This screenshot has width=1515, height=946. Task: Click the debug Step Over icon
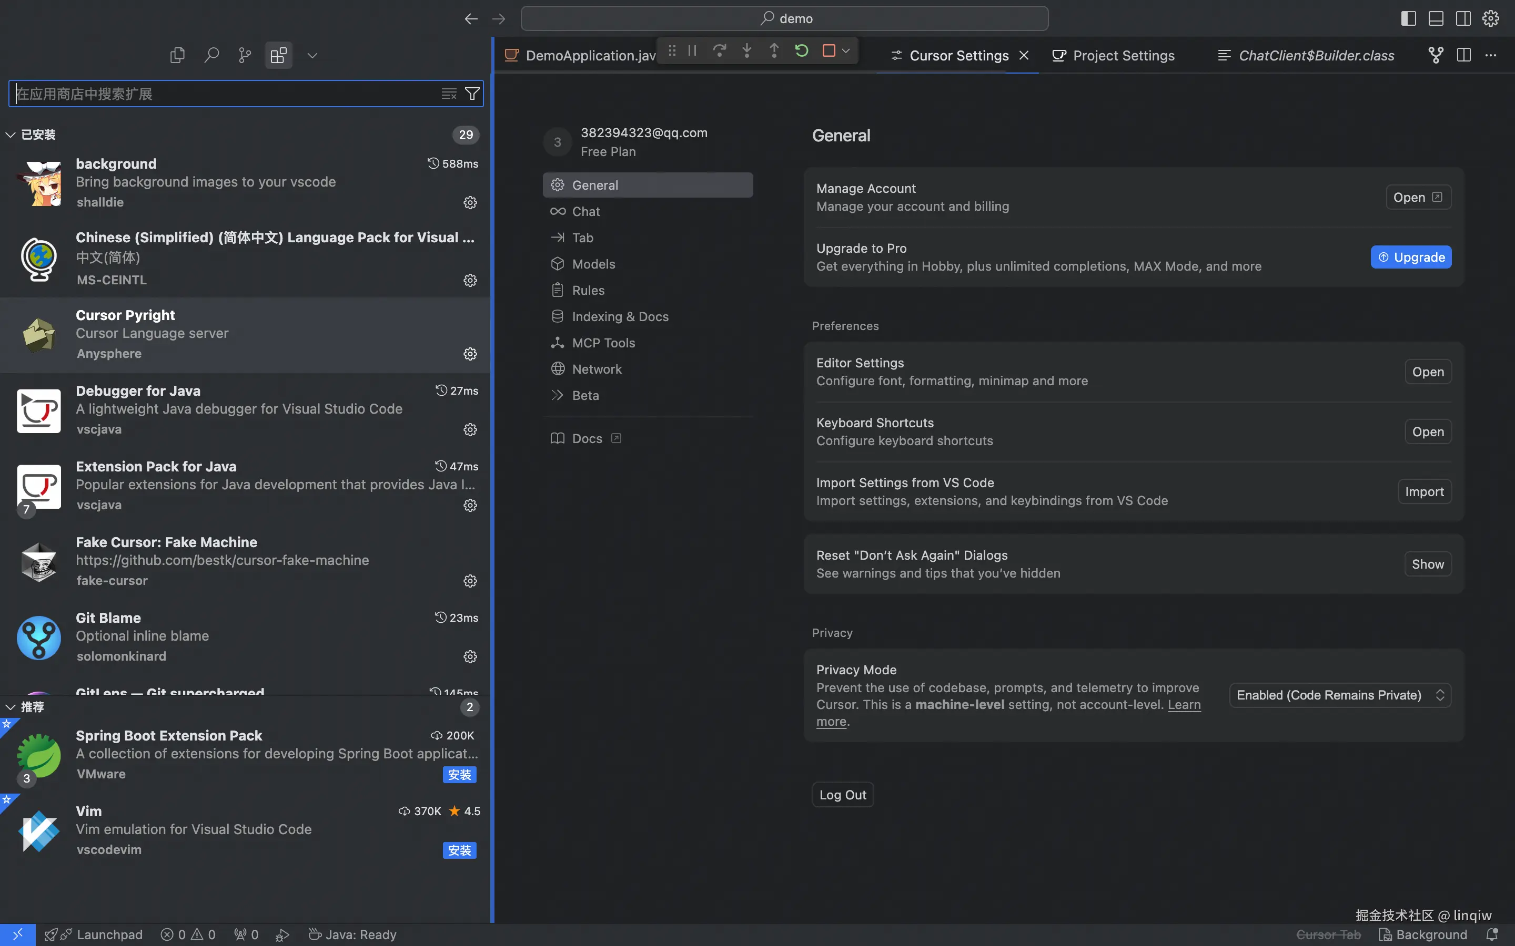[x=719, y=50]
